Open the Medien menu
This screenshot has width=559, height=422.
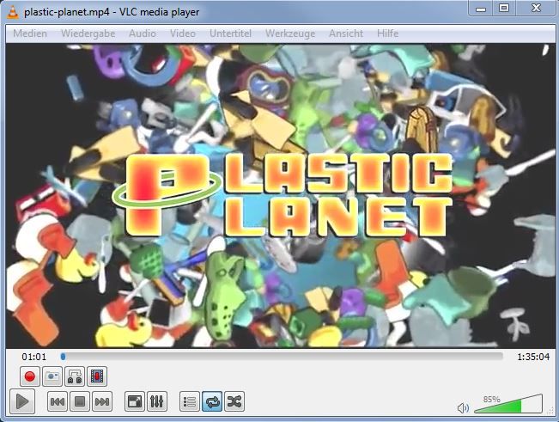point(30,34)
